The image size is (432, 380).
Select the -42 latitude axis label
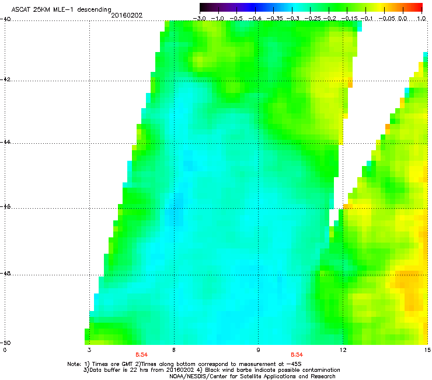click(5, 80)
